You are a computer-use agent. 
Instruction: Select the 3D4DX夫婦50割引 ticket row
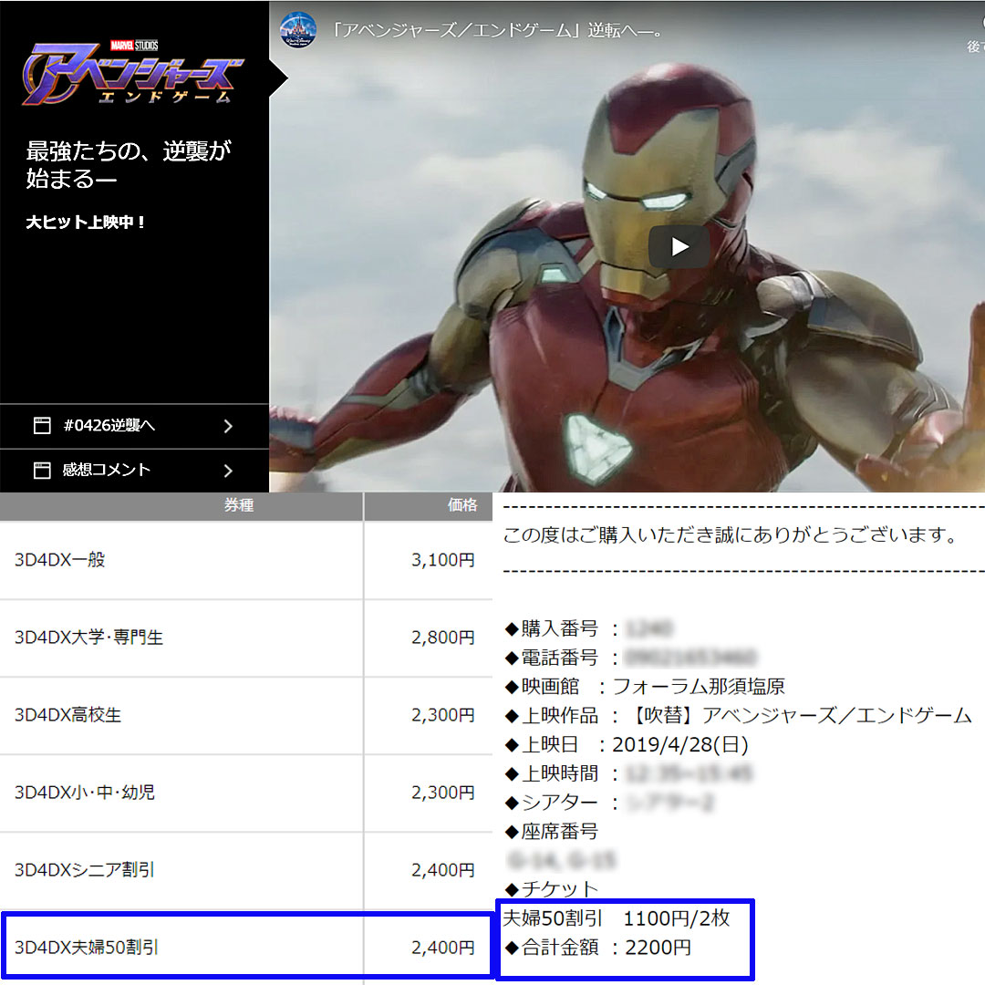click(245, 948)
